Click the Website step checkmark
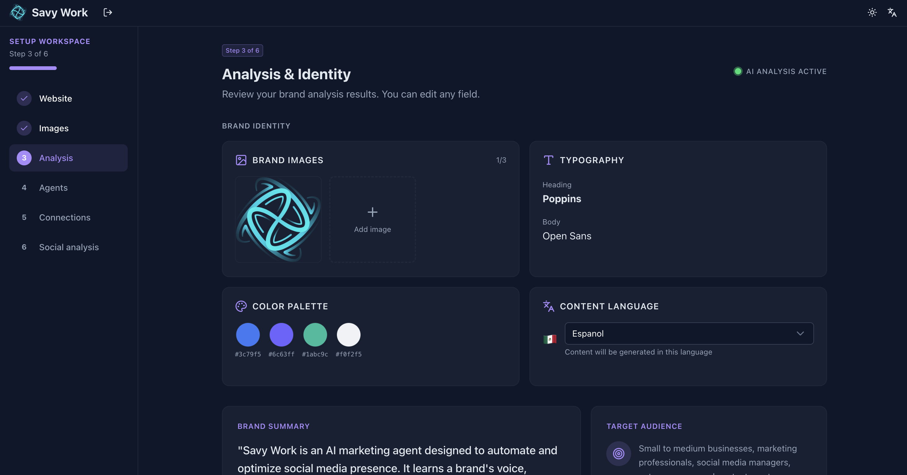Viewport: 907px width, 475px height. click(24, 98)
